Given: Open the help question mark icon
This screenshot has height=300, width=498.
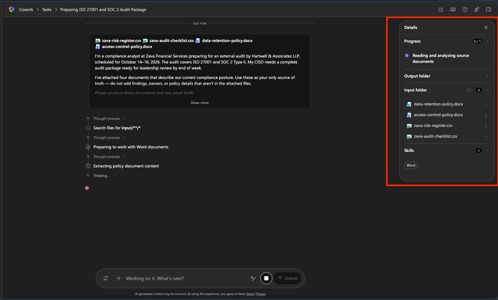Looking at the screenshot, I should coord(465,10).
